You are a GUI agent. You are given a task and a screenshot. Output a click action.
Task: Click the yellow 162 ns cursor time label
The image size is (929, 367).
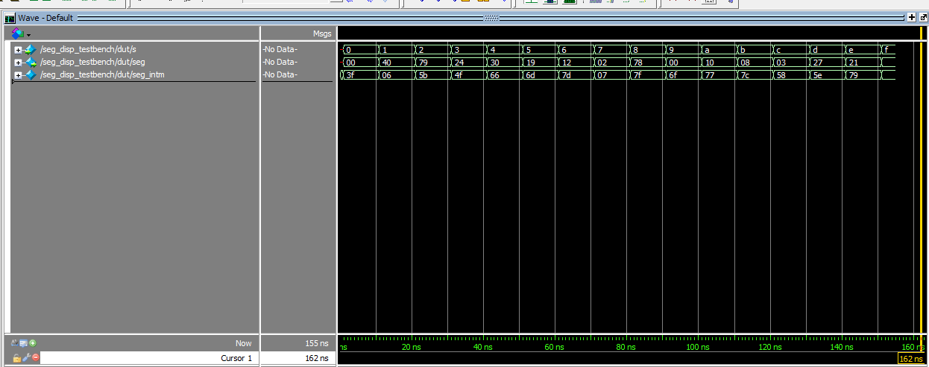click(x=910, y=359)
